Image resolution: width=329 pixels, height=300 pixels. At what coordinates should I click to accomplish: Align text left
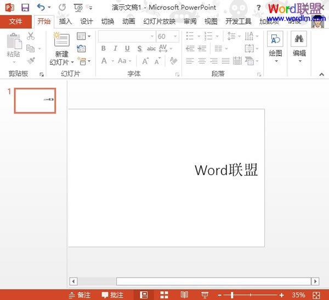[190, 61]
